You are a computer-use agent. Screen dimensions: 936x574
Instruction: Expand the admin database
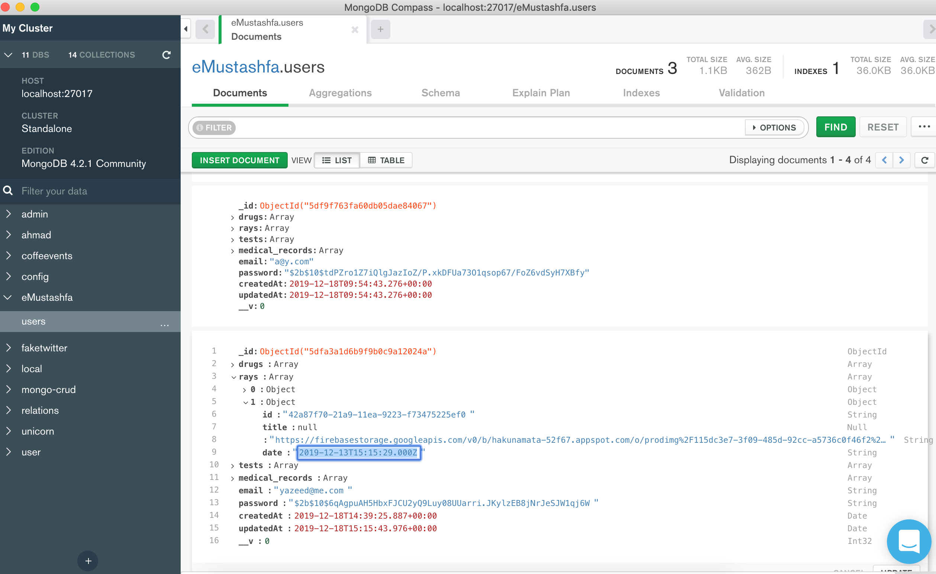click(x=8, y=213)
